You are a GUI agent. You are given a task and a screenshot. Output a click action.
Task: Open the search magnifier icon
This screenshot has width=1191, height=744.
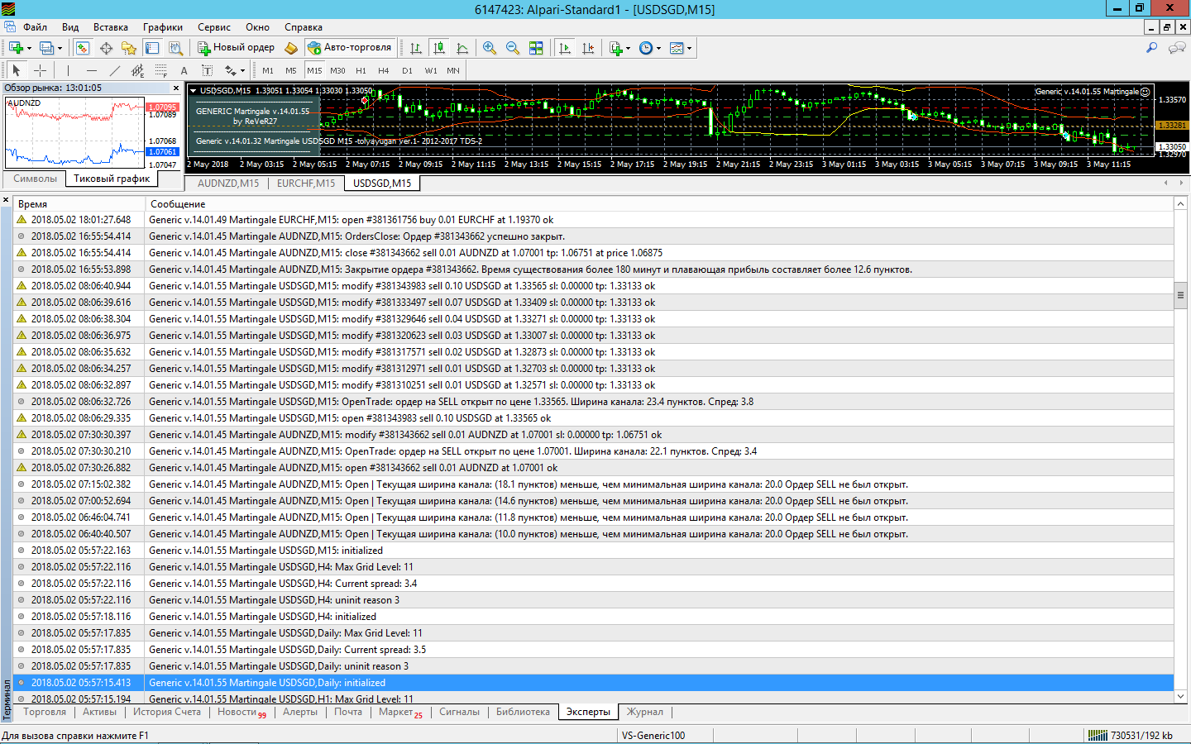pos(1151,48)
